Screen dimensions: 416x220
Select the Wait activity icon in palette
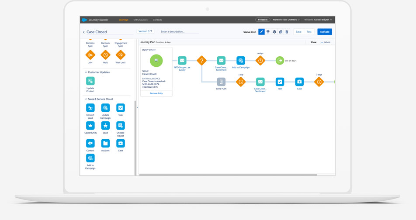[x=105, y=55]
